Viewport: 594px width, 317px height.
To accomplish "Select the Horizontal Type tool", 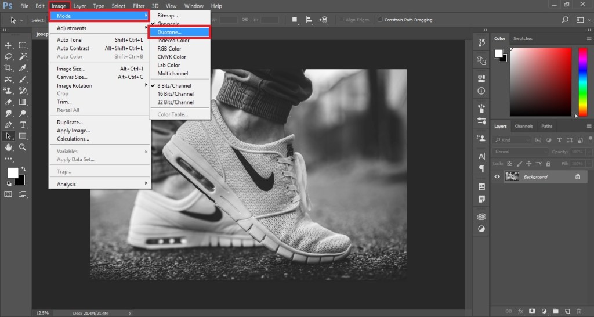I will (x=23, y=125).
